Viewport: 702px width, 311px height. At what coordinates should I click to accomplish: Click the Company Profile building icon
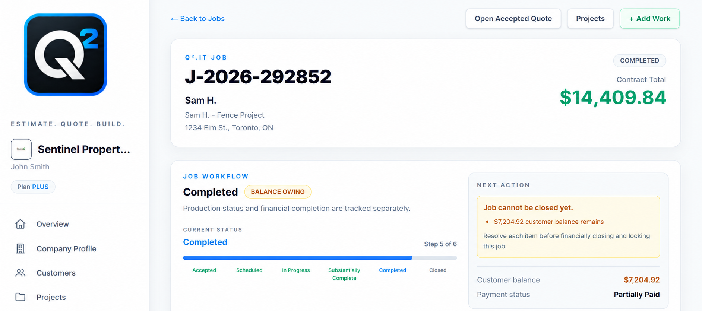pyautogui.click(x=20, y=248)
